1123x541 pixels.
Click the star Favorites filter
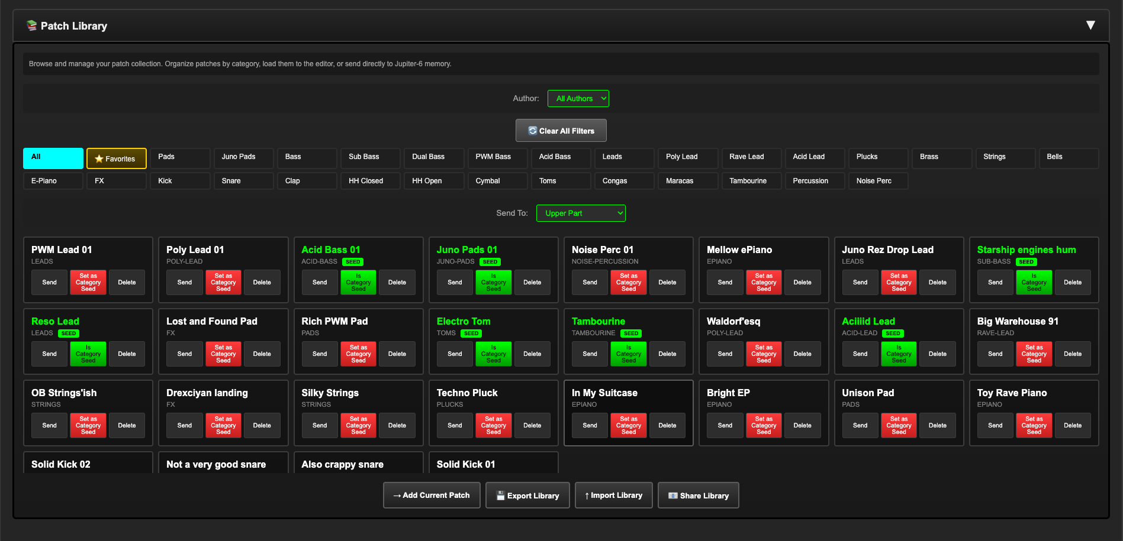click(x=116, y=158)
